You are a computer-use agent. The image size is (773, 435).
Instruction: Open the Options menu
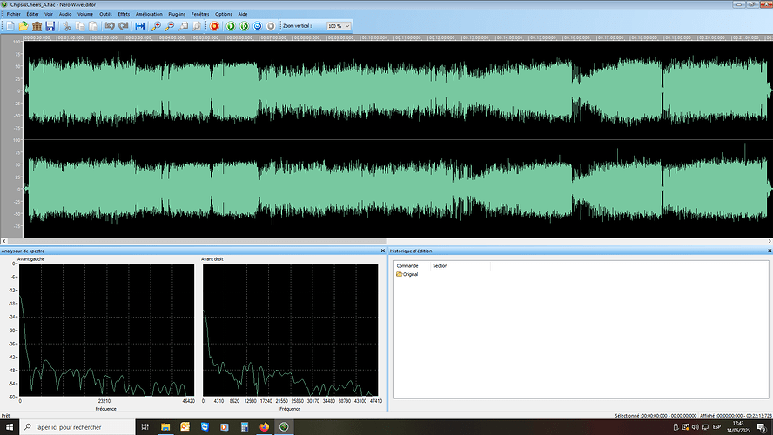224,14
